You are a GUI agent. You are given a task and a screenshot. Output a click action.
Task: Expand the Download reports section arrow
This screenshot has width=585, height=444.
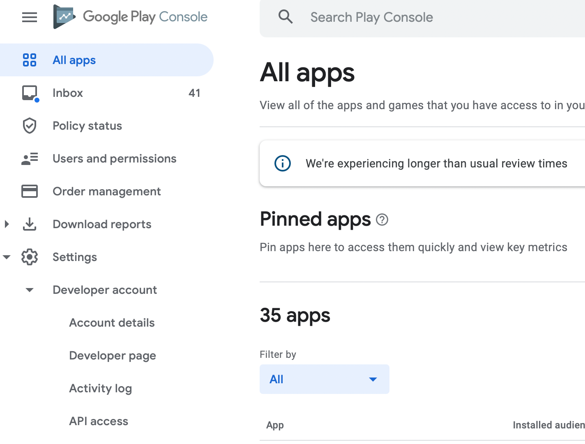pyautogui.click(x=7, y=224)
